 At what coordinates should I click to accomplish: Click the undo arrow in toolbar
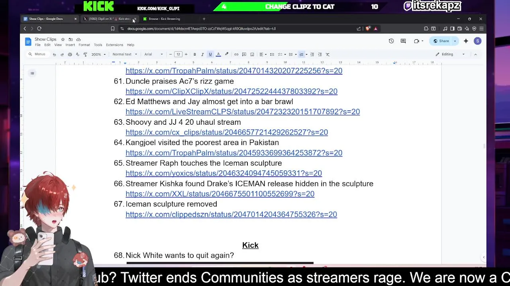[x=54, y=54]
